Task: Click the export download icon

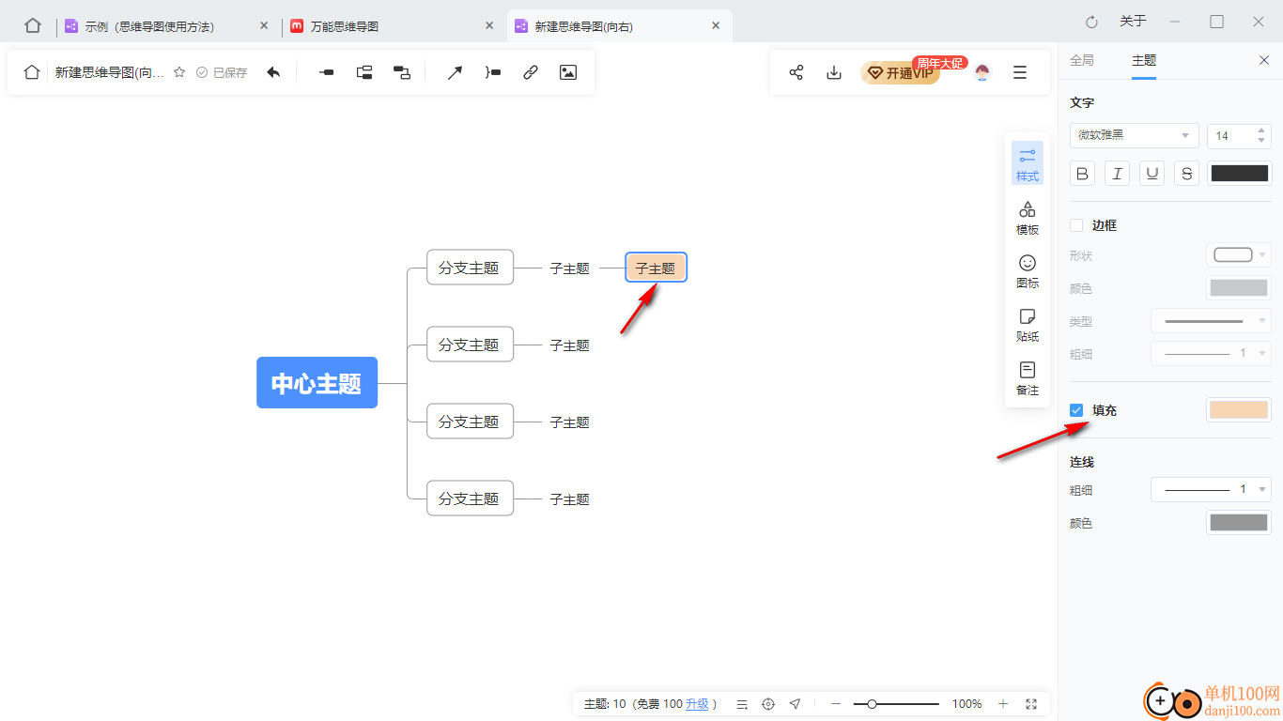Action: [834, 72]
